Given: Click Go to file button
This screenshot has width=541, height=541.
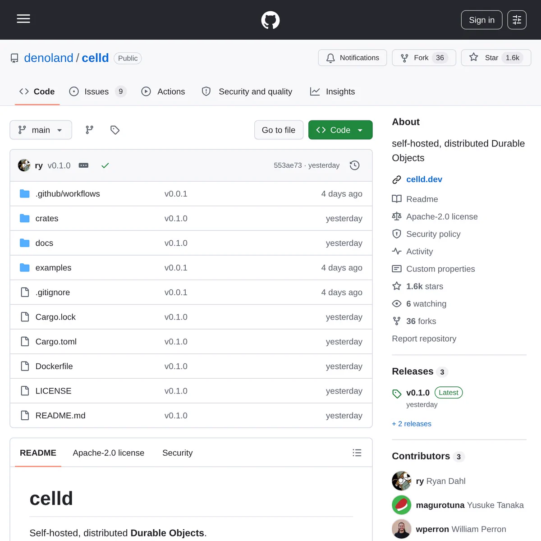Looking at the screenshot, I should point(279,130).
